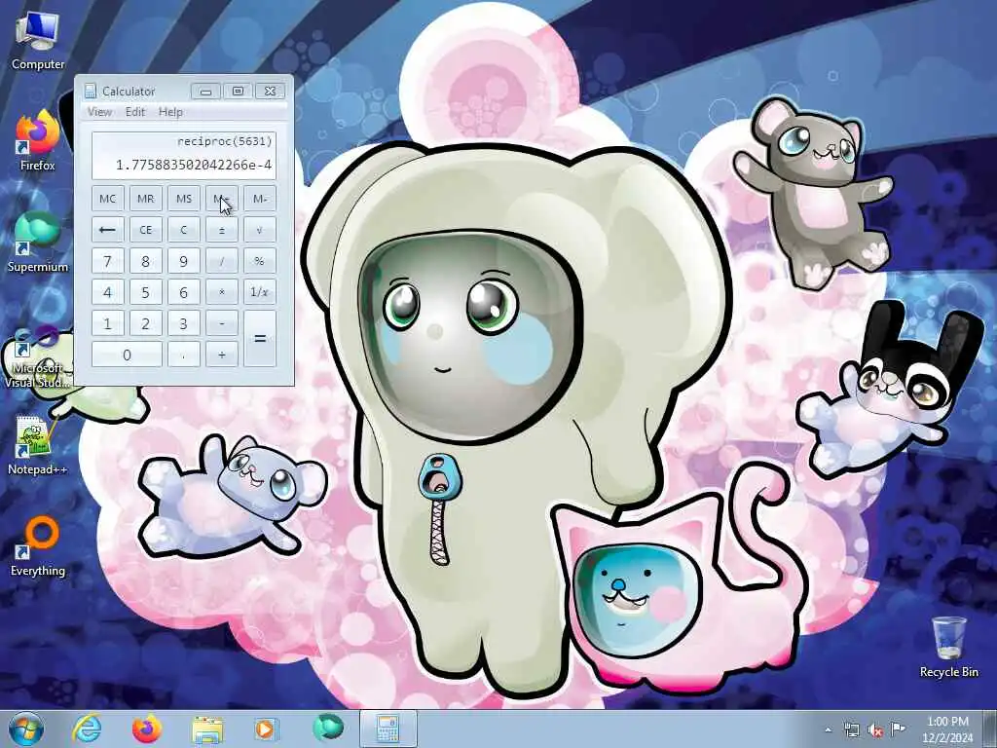This screenshot has height=748, width=997.
Task: Minimize the Calculator window
Action: click(x=205, y=92)
